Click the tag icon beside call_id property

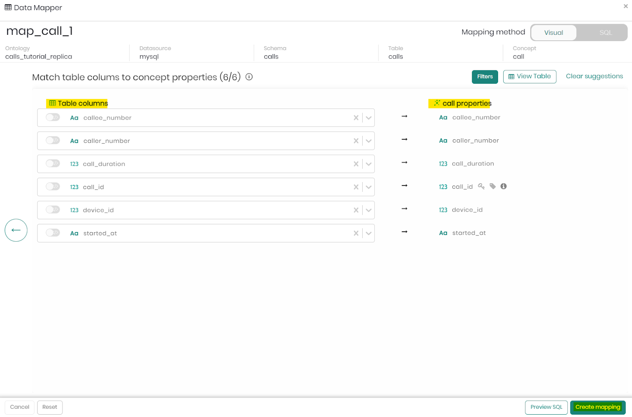point(493,186)
